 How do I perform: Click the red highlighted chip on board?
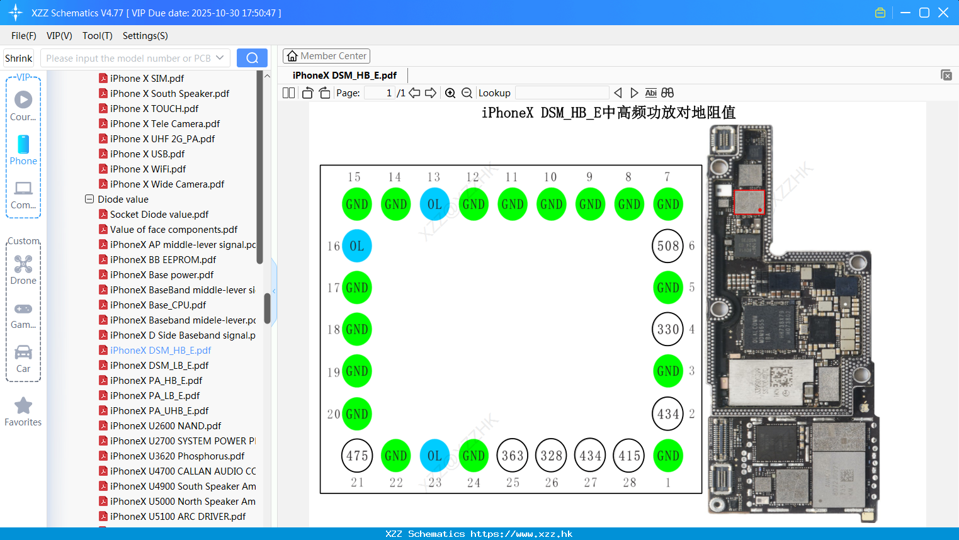click(749, 203)
